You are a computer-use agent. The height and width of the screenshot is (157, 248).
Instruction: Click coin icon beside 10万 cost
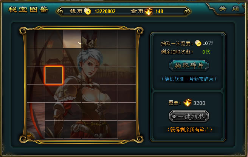click(x=198, y=43)
